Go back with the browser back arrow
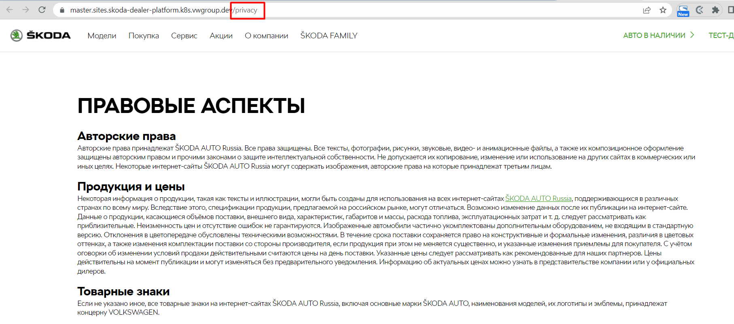The width and height of the screenshot is (734, 324). click(x=10, y=10)
